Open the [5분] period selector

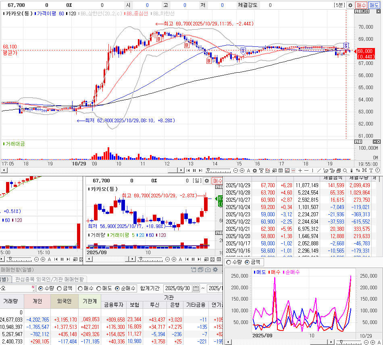pyautogui.click(x=339, y=5)
